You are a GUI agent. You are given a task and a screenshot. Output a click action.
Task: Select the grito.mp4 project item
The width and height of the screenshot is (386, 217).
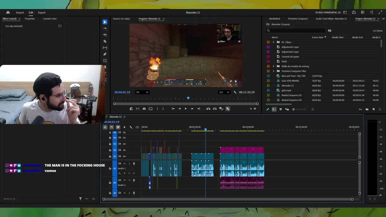(x=286, y=90)
